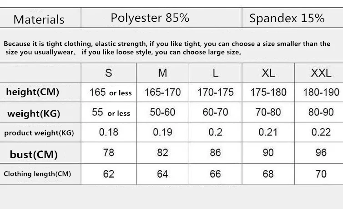Screen dimensions: 343x209
Task: Select the Polyester 85% cell
Action: click(x=161, y=18)
